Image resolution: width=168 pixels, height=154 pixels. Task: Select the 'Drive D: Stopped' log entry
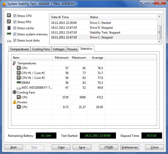103,28
